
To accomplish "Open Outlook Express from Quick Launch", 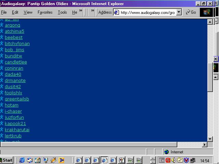I will pos(30,160).
